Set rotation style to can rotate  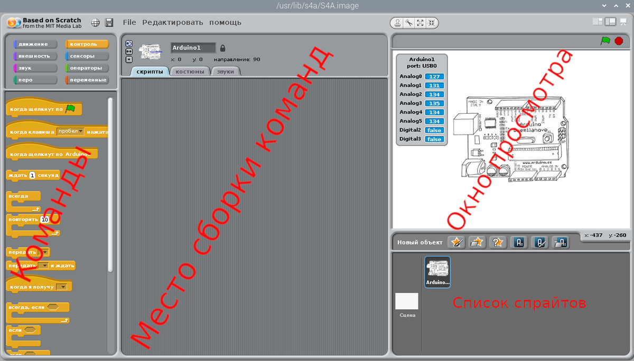[129, 44]
